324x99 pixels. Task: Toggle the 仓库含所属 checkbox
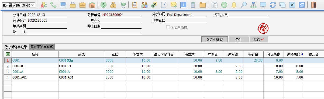point(168,27)
